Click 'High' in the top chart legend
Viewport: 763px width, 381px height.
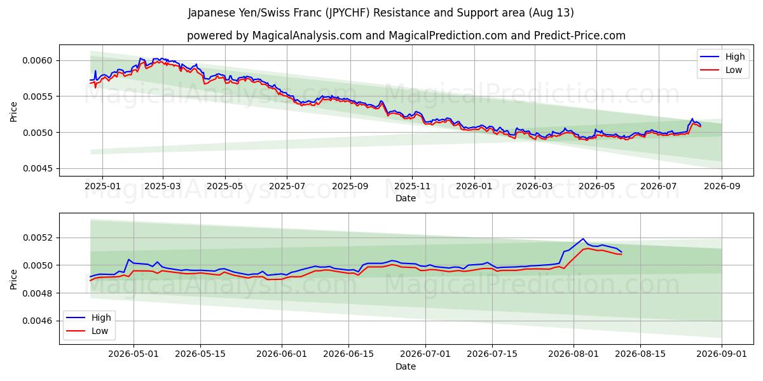735,57
